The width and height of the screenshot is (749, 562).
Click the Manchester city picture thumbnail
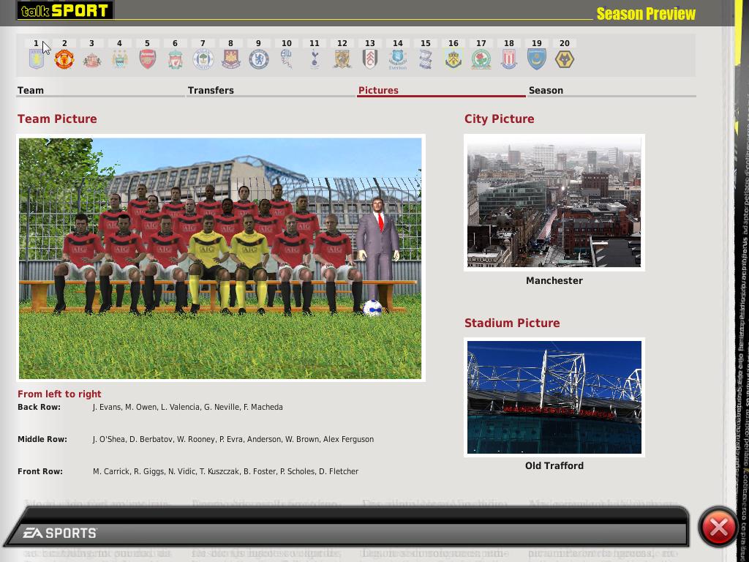[x=554, y=203]
